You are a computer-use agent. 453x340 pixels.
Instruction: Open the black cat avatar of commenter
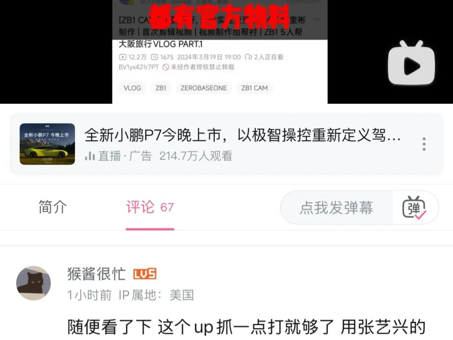(x=33, y=283)
